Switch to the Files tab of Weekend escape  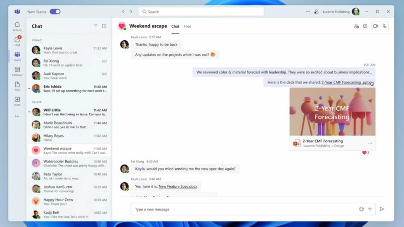tap(187, 26)
